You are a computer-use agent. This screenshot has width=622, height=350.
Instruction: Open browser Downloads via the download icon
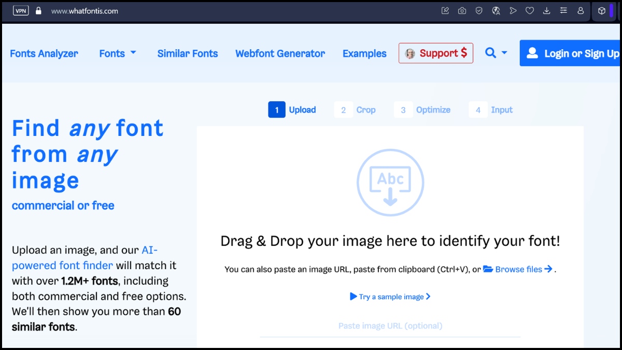(x=546, y=10)
